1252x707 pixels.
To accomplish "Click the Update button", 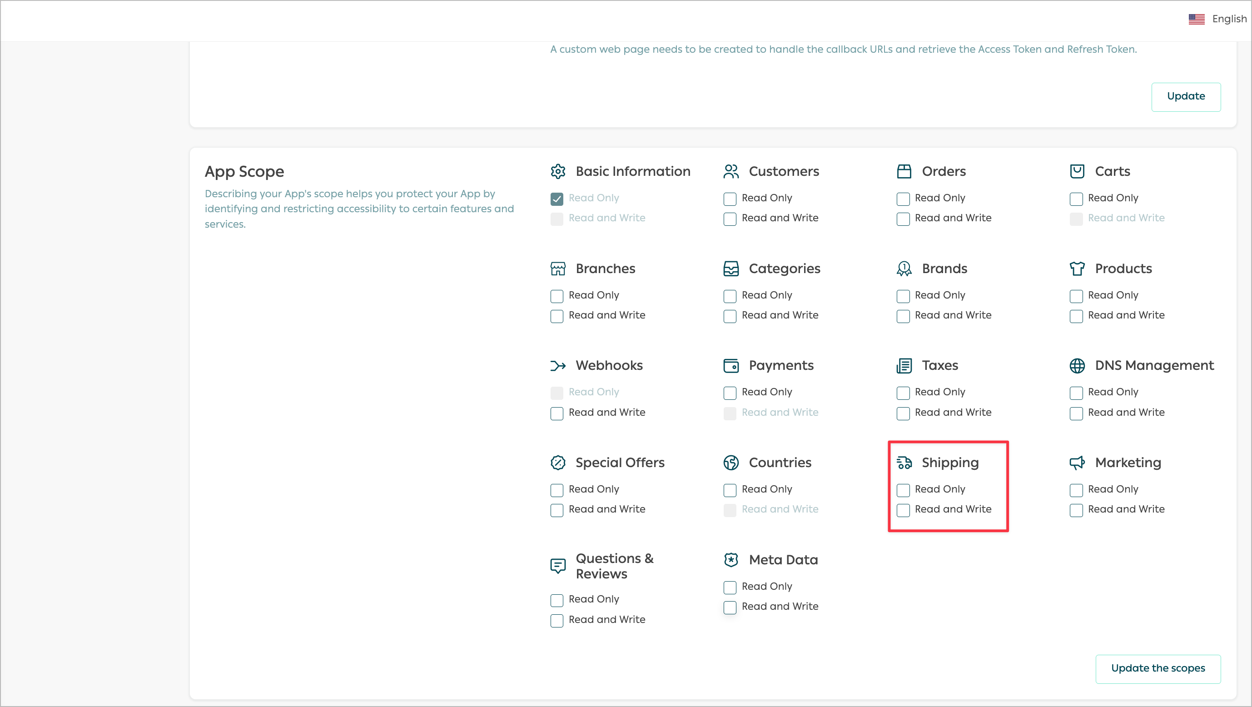I will (1185, 97).
